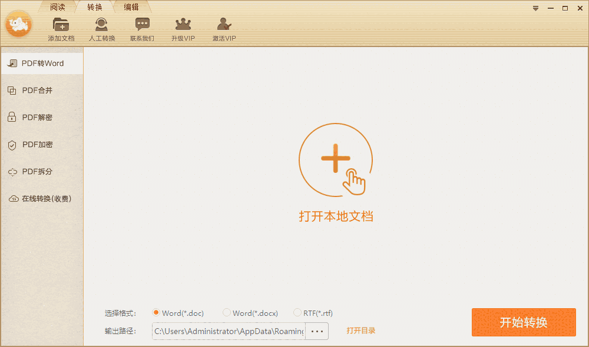Viewport: 589px width, 347px height.
Task: Switch to the 阅读 tab
Action: (x=57, y=7)
